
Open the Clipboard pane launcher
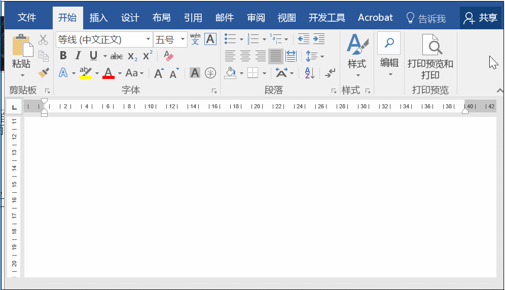(47, 91)
